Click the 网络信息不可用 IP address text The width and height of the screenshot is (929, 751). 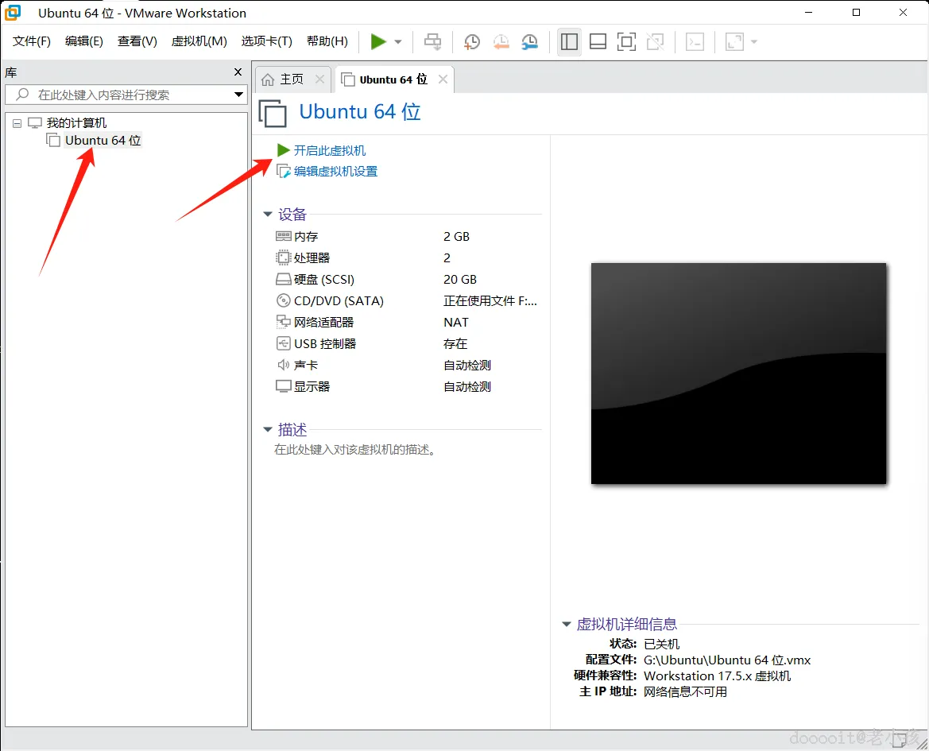point(685,691)
